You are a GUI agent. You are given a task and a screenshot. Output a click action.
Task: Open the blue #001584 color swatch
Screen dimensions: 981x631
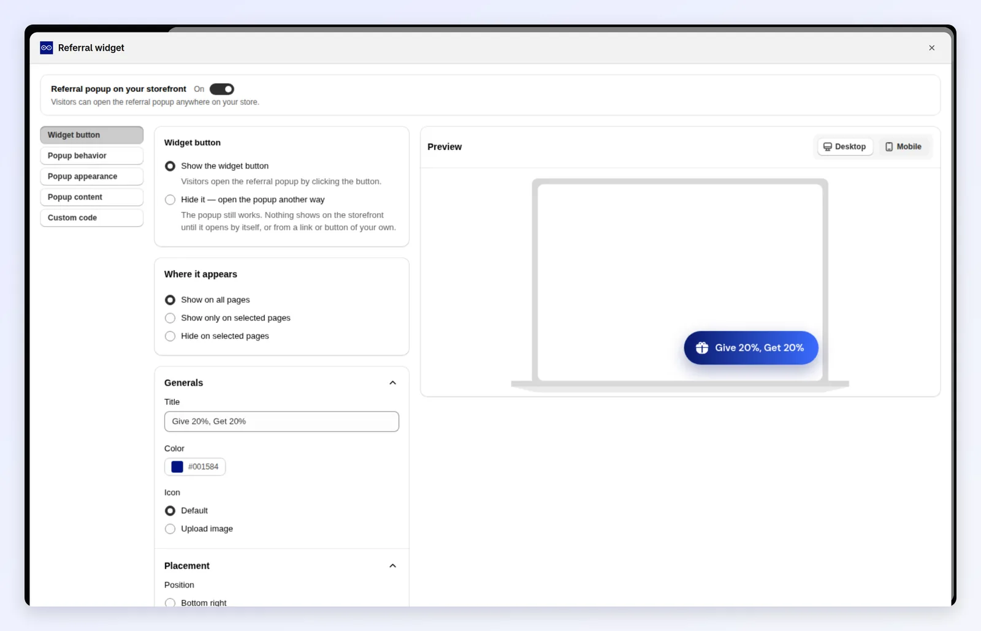(x=177, y=467)
